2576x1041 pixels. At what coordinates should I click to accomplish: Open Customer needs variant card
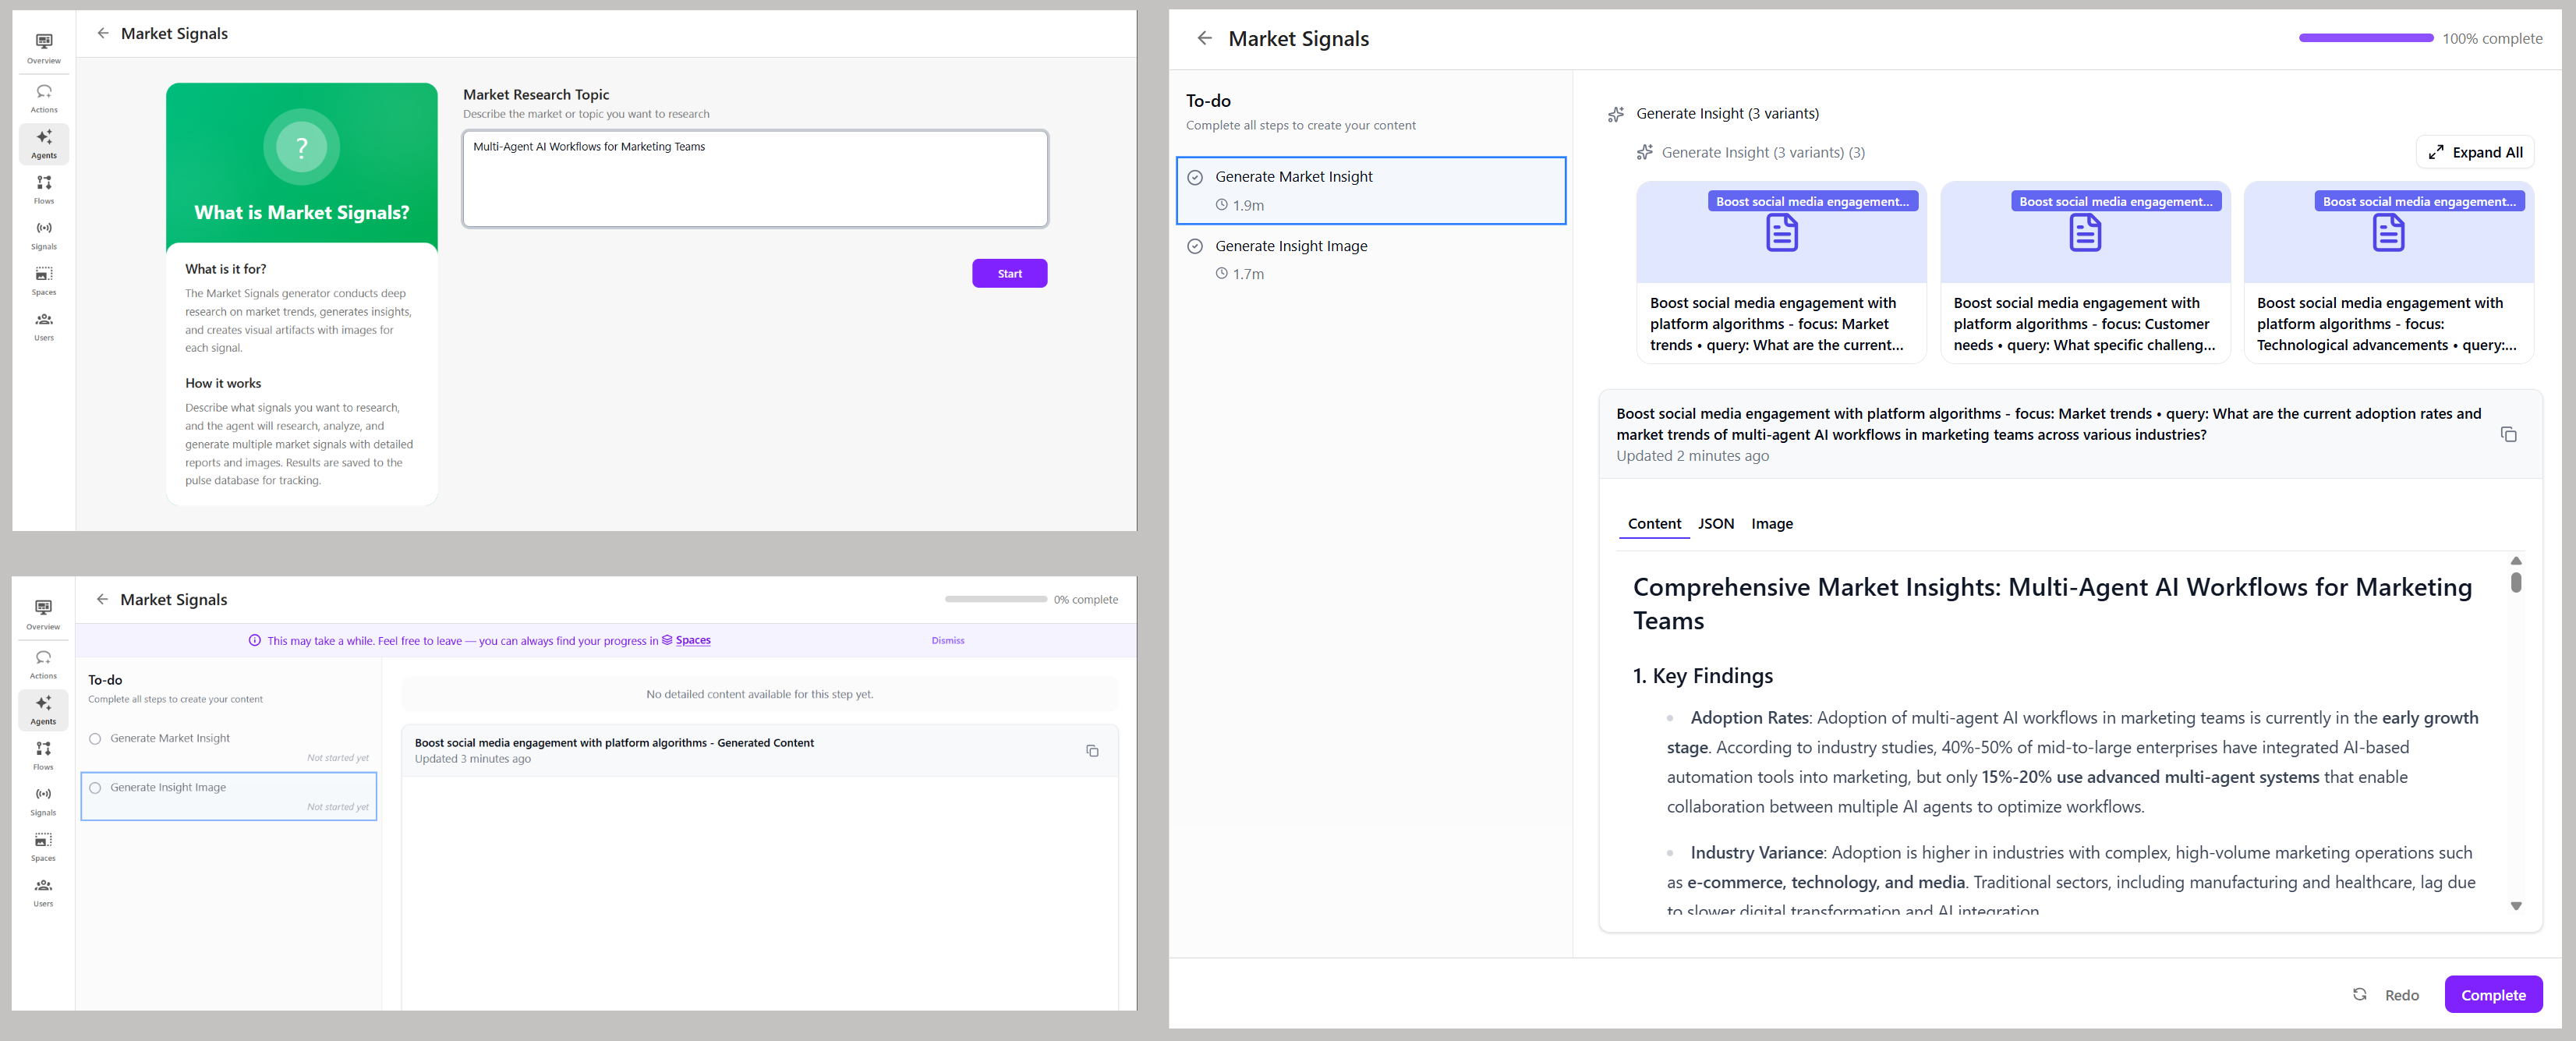(x=2085, y=272)
